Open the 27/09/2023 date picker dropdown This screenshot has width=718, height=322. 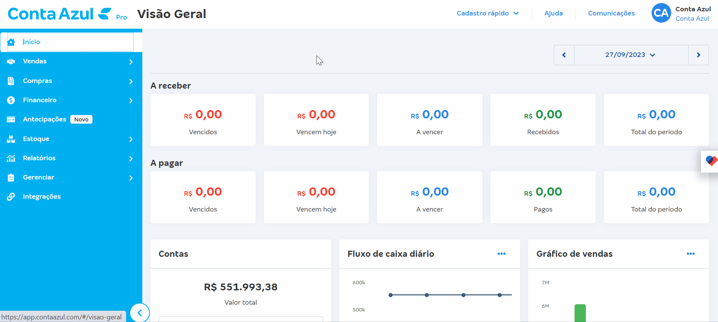(x=631, y=55)
